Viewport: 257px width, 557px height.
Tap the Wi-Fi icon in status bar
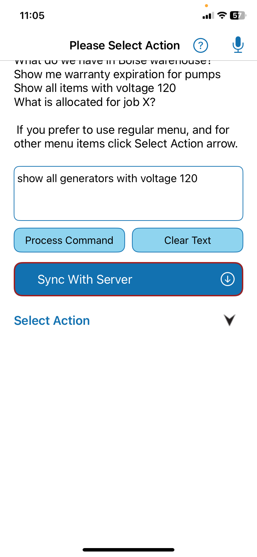222,15
